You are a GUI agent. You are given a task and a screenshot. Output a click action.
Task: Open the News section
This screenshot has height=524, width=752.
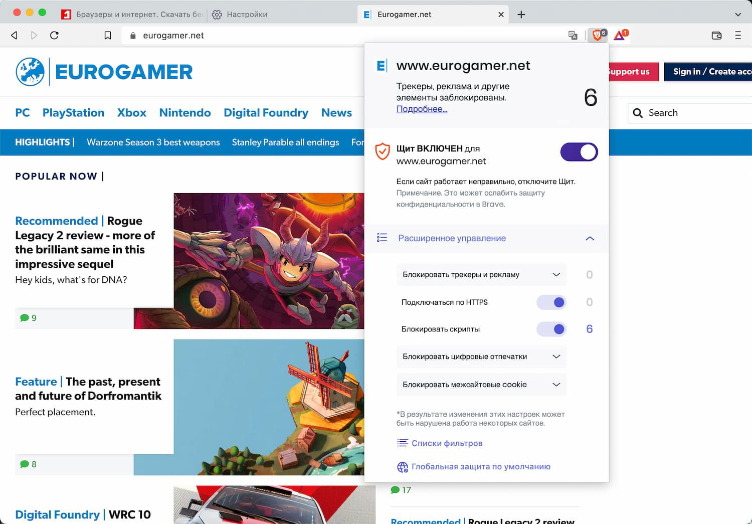[x=336, y=113]
